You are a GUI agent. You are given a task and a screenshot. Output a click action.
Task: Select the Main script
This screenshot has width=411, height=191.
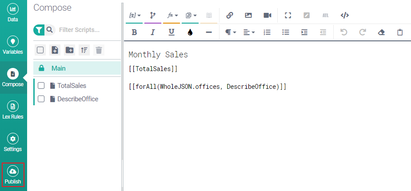[x=77, y=68]
